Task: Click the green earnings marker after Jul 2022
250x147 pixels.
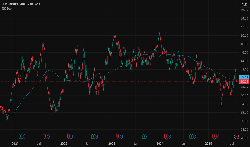Action: (x=93, y=136)
